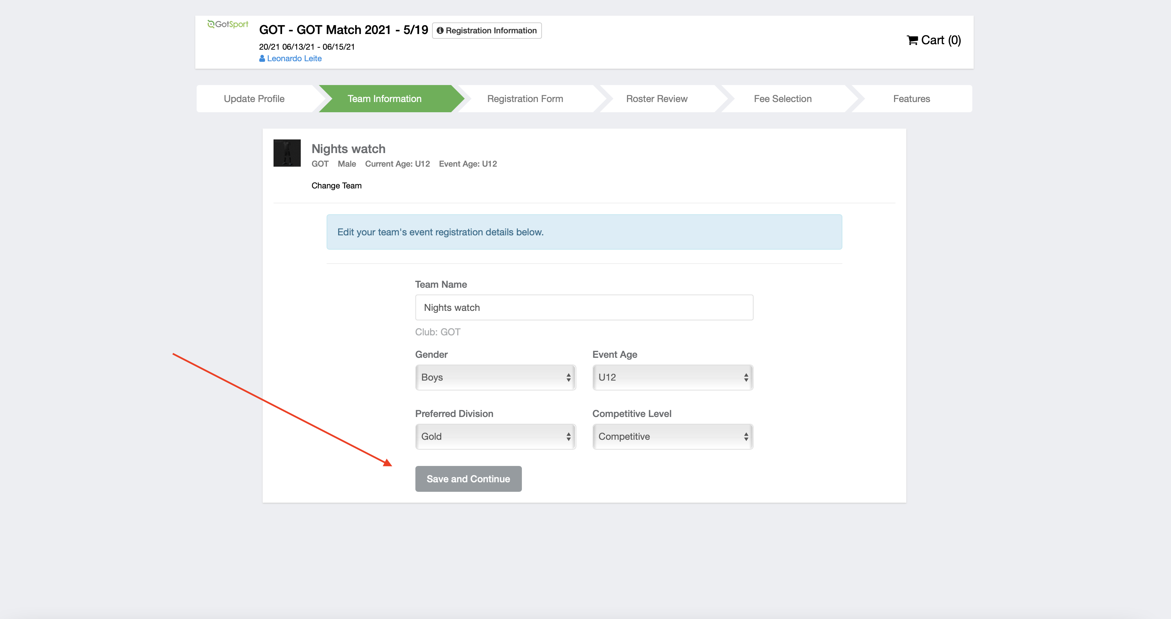Open the Preferred Division dropdown
This screenshot has height=619, width=1171.
point(495,436)
